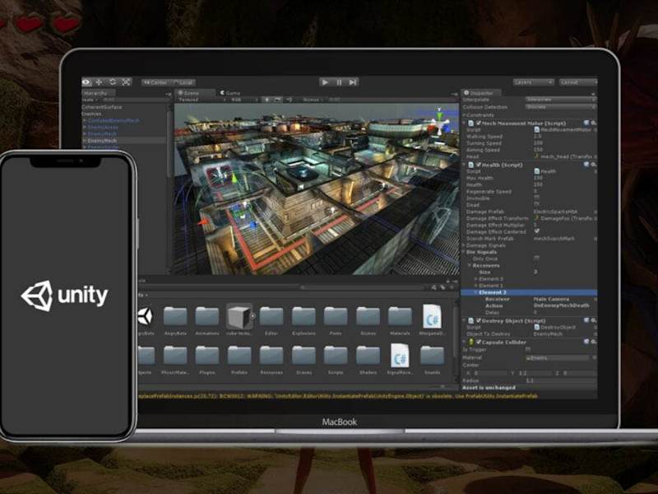Toggle Mech Movement Motor script enabled checkbox
The height and width of the screenshot is (494, 658).
(479, 123)
